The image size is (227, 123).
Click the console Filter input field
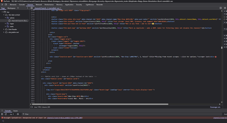[122, 114]
